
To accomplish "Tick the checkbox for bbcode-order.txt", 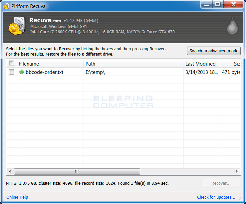I will pos(12,72).
